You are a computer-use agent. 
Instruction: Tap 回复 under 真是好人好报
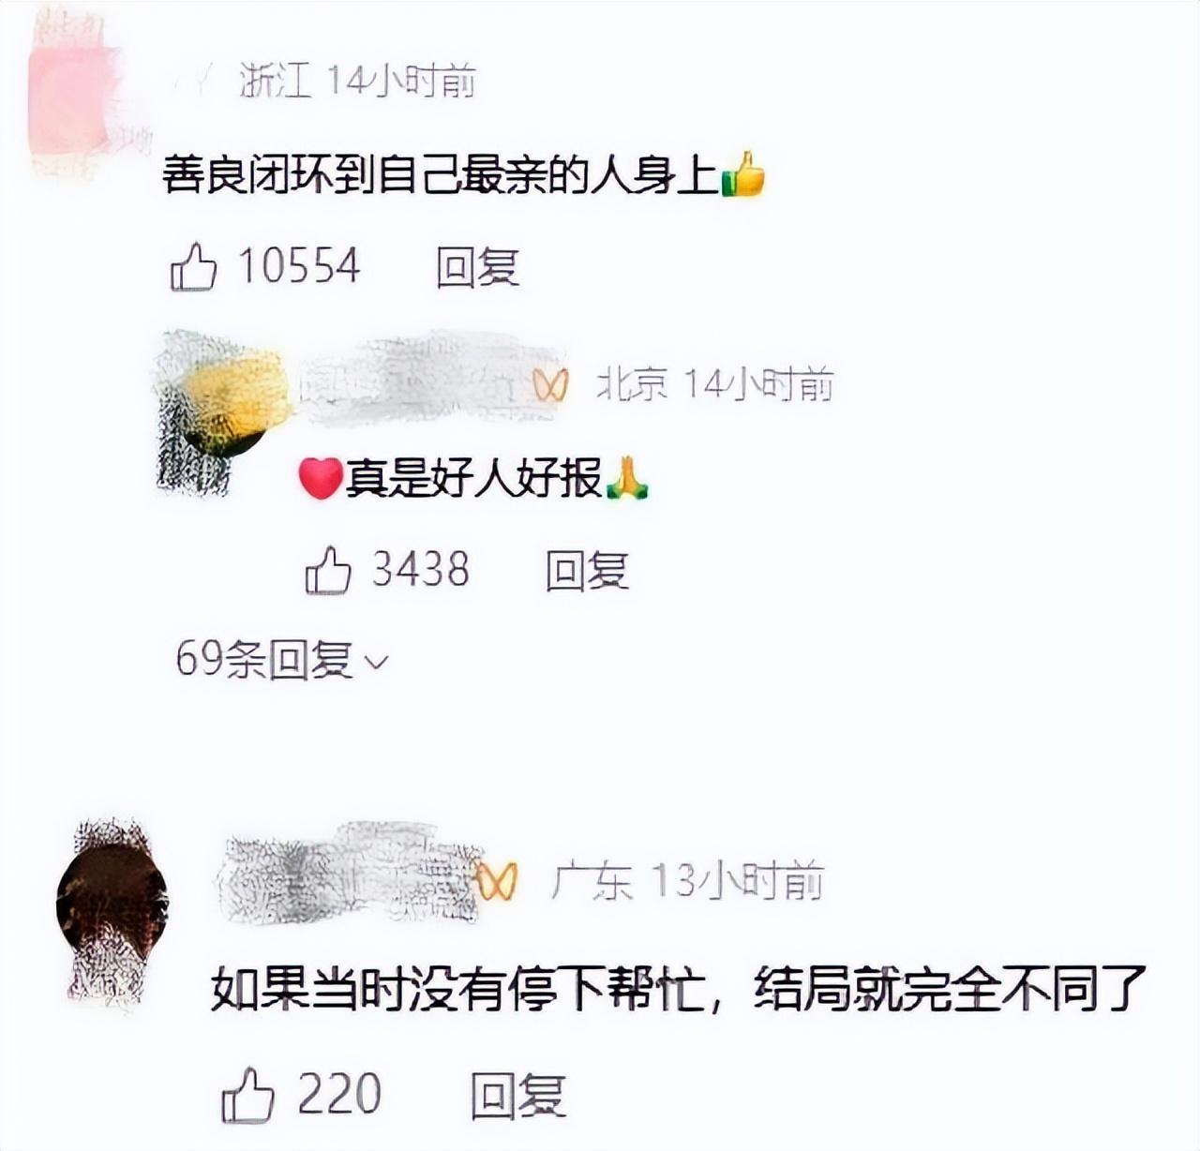(587, 571)
